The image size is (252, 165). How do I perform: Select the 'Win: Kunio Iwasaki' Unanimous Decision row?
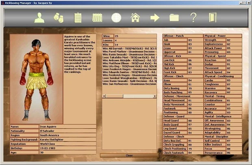click(130, 54)
